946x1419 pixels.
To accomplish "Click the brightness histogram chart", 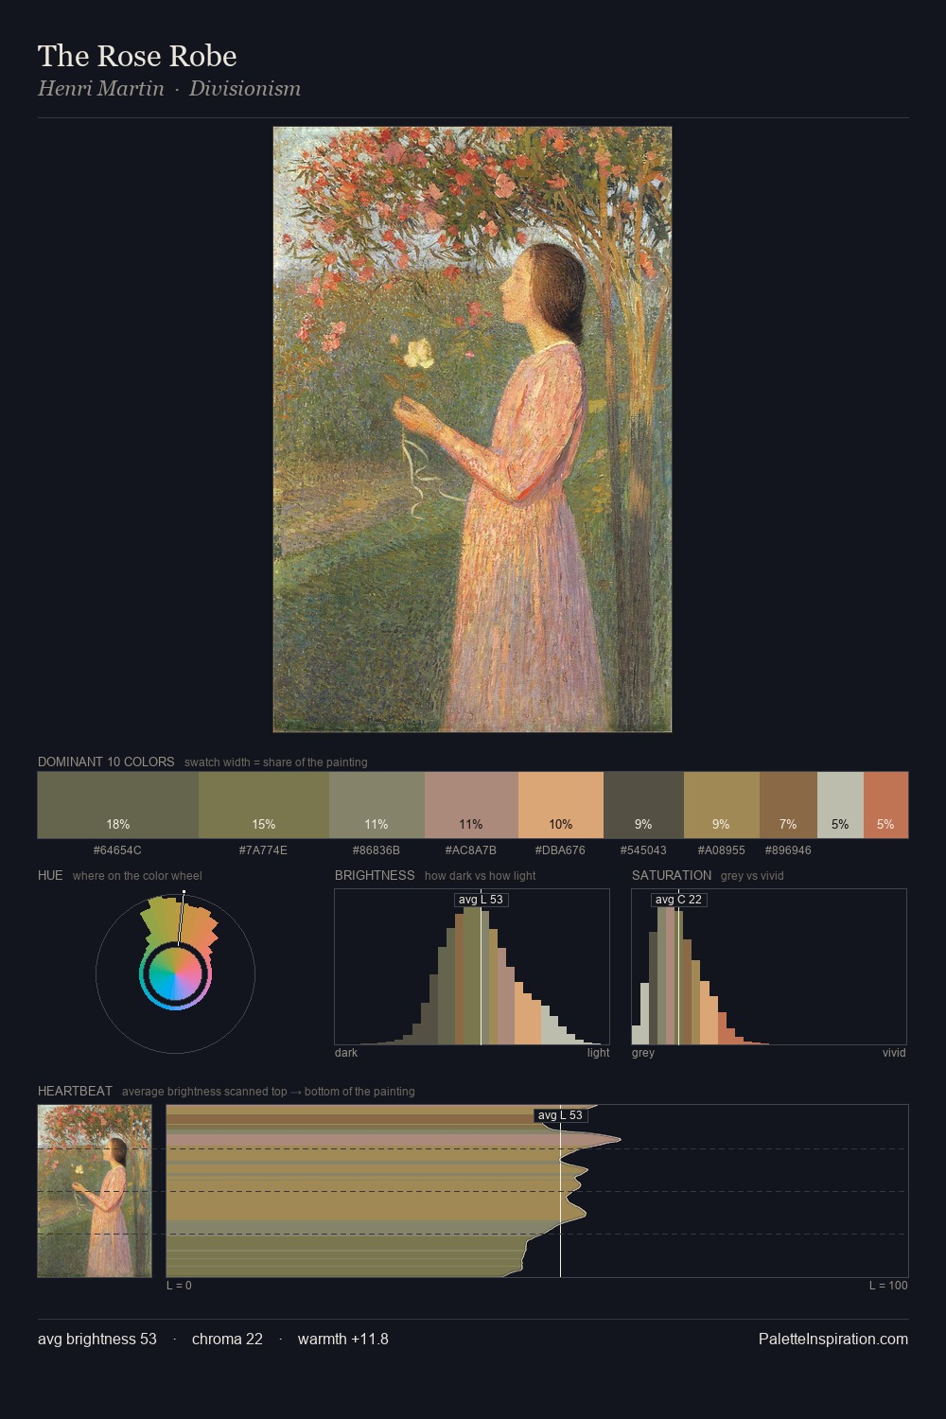I will [x=472, y=967].
